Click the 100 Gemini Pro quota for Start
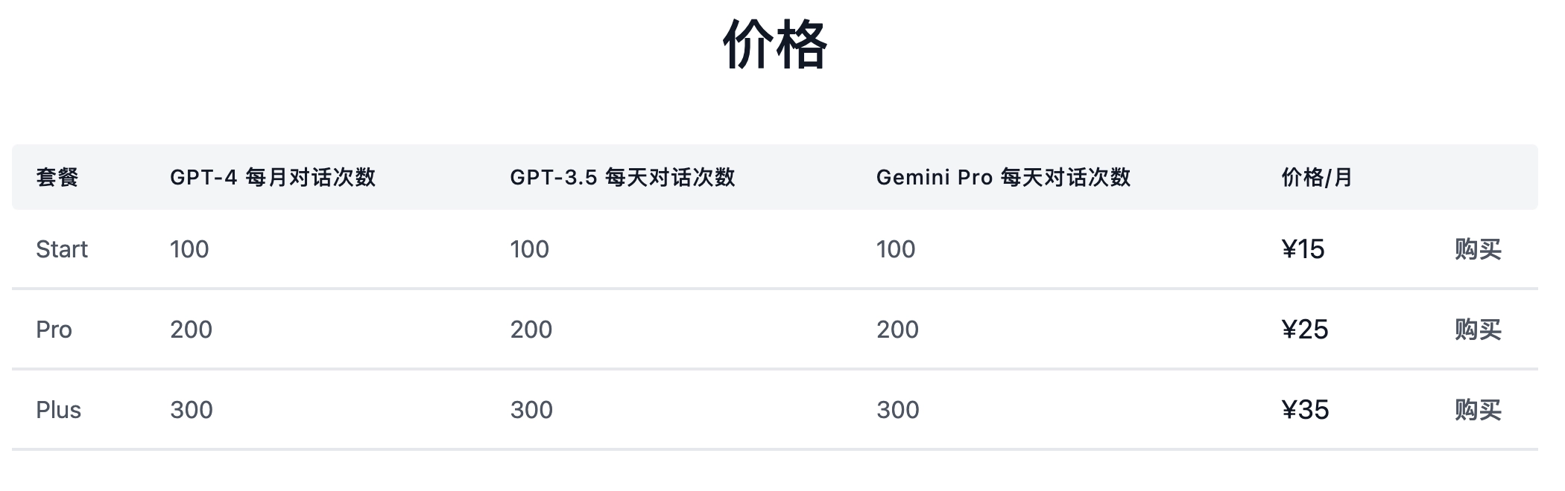The width and height of the screenshot is (1565, 491). pos(898,248)
